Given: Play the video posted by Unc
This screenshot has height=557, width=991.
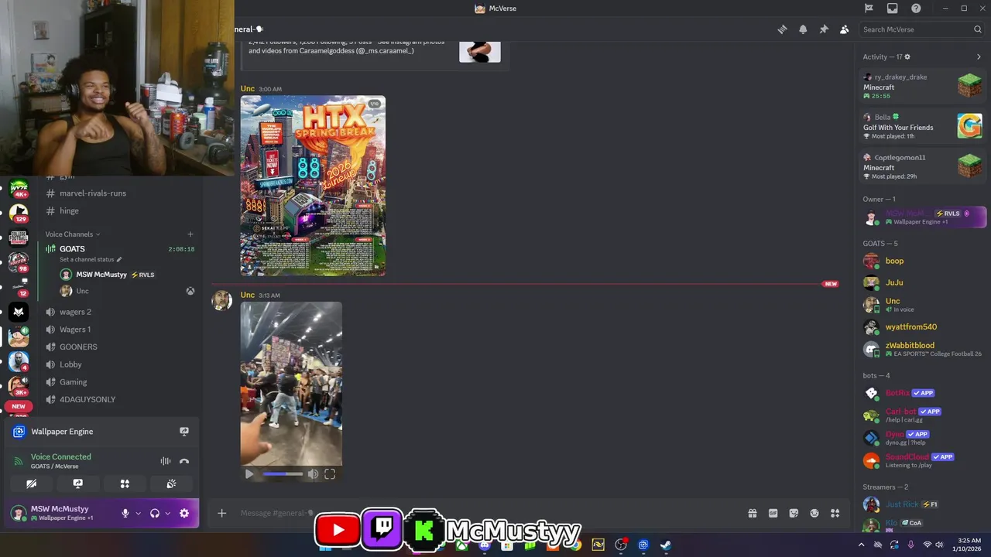Looking at the screenshot, I should coord(249,474).
